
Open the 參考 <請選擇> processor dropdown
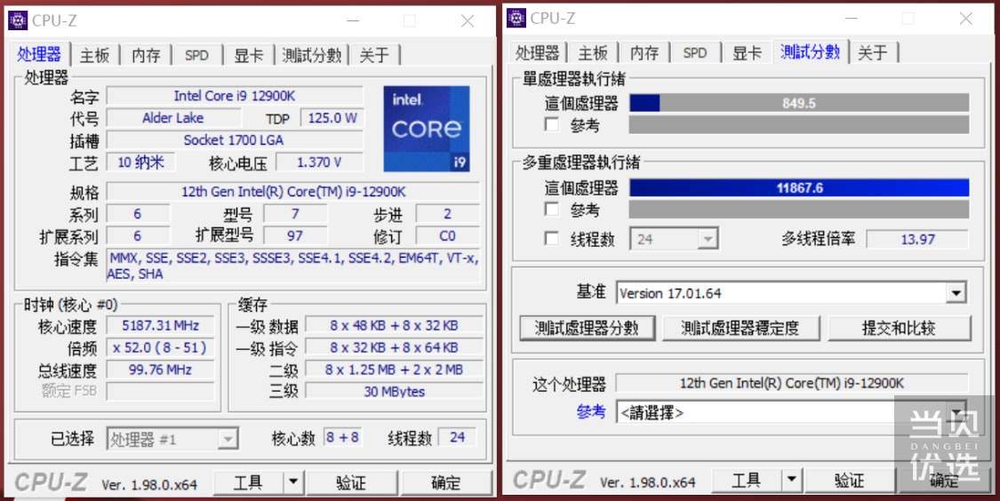pyautogui.click(x=791, y=412)
